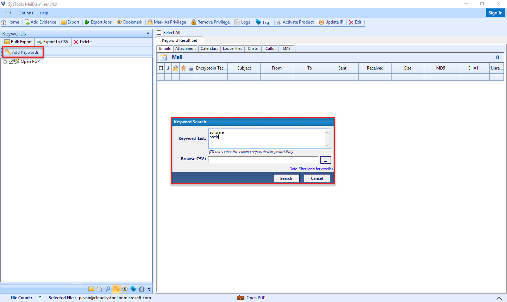507x302 pixels.
Task: Select the search magnifier in bottom panel
Action: pyautogui.click(x=108, y=289)
